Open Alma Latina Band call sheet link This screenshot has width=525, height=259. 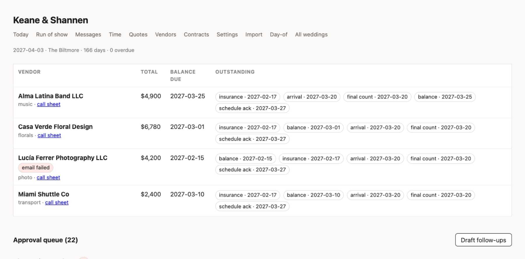(49, 104)
